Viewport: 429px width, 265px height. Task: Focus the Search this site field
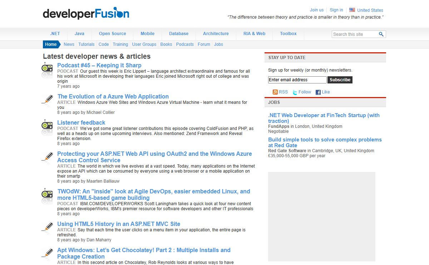pyautogui.click(x=355, y=34)
